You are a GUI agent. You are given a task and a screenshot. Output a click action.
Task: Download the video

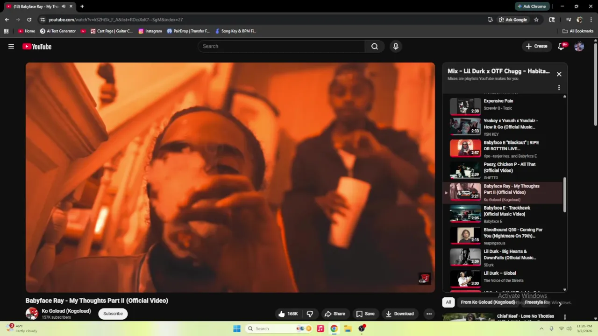click(399, 314)
